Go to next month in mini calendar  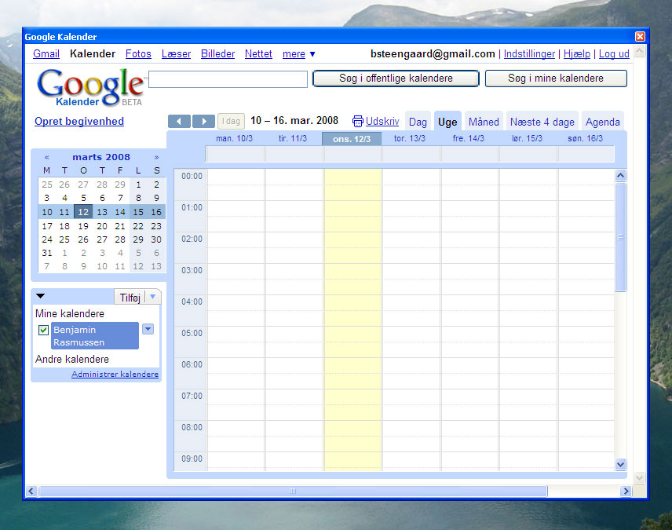tap(156, 157)
